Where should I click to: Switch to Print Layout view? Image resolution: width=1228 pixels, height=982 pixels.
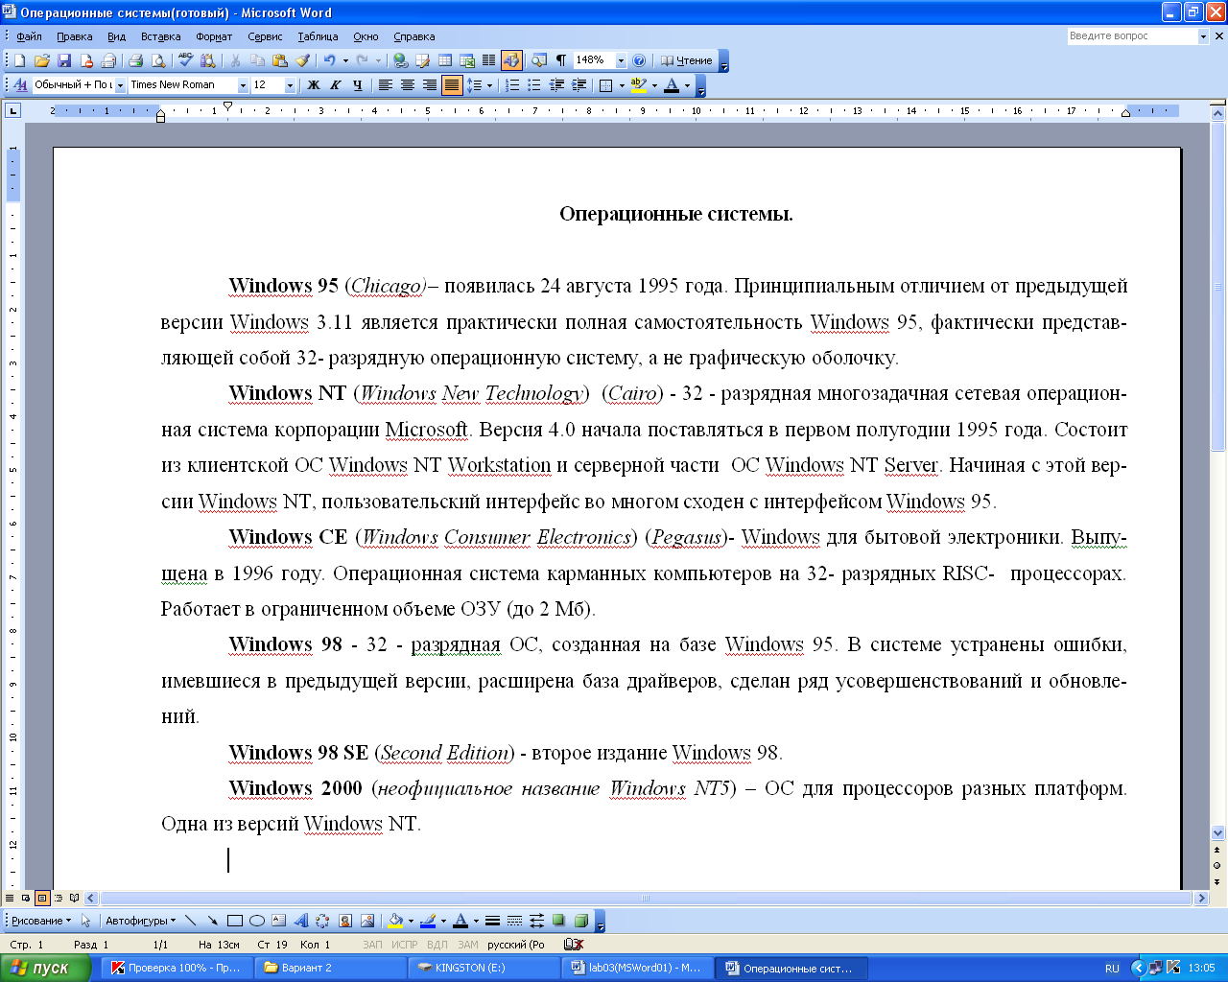(x=42, y=899)
